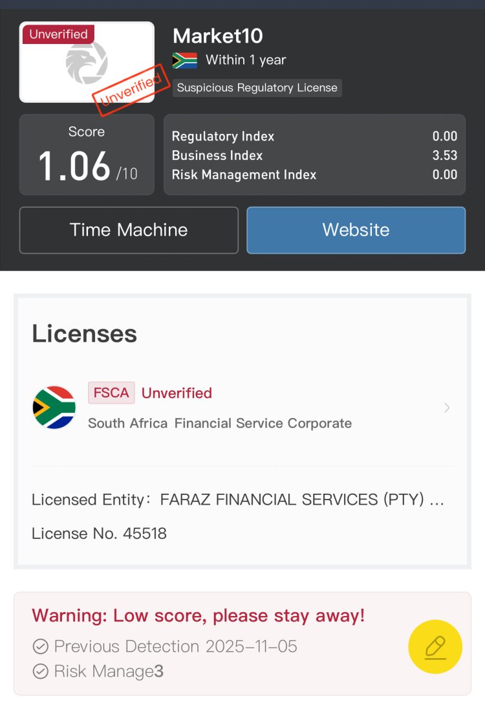Image resolution: width=485 pixels, height=704 pixels.
Task: Click the South Africa flag in Licenses section
Action: pyautogui.click(x=54, y=407)
